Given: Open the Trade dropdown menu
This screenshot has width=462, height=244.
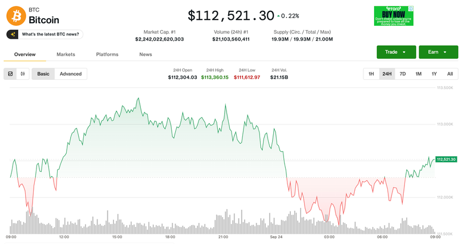Looking at the screenshot, I should [x=396, y=52].
